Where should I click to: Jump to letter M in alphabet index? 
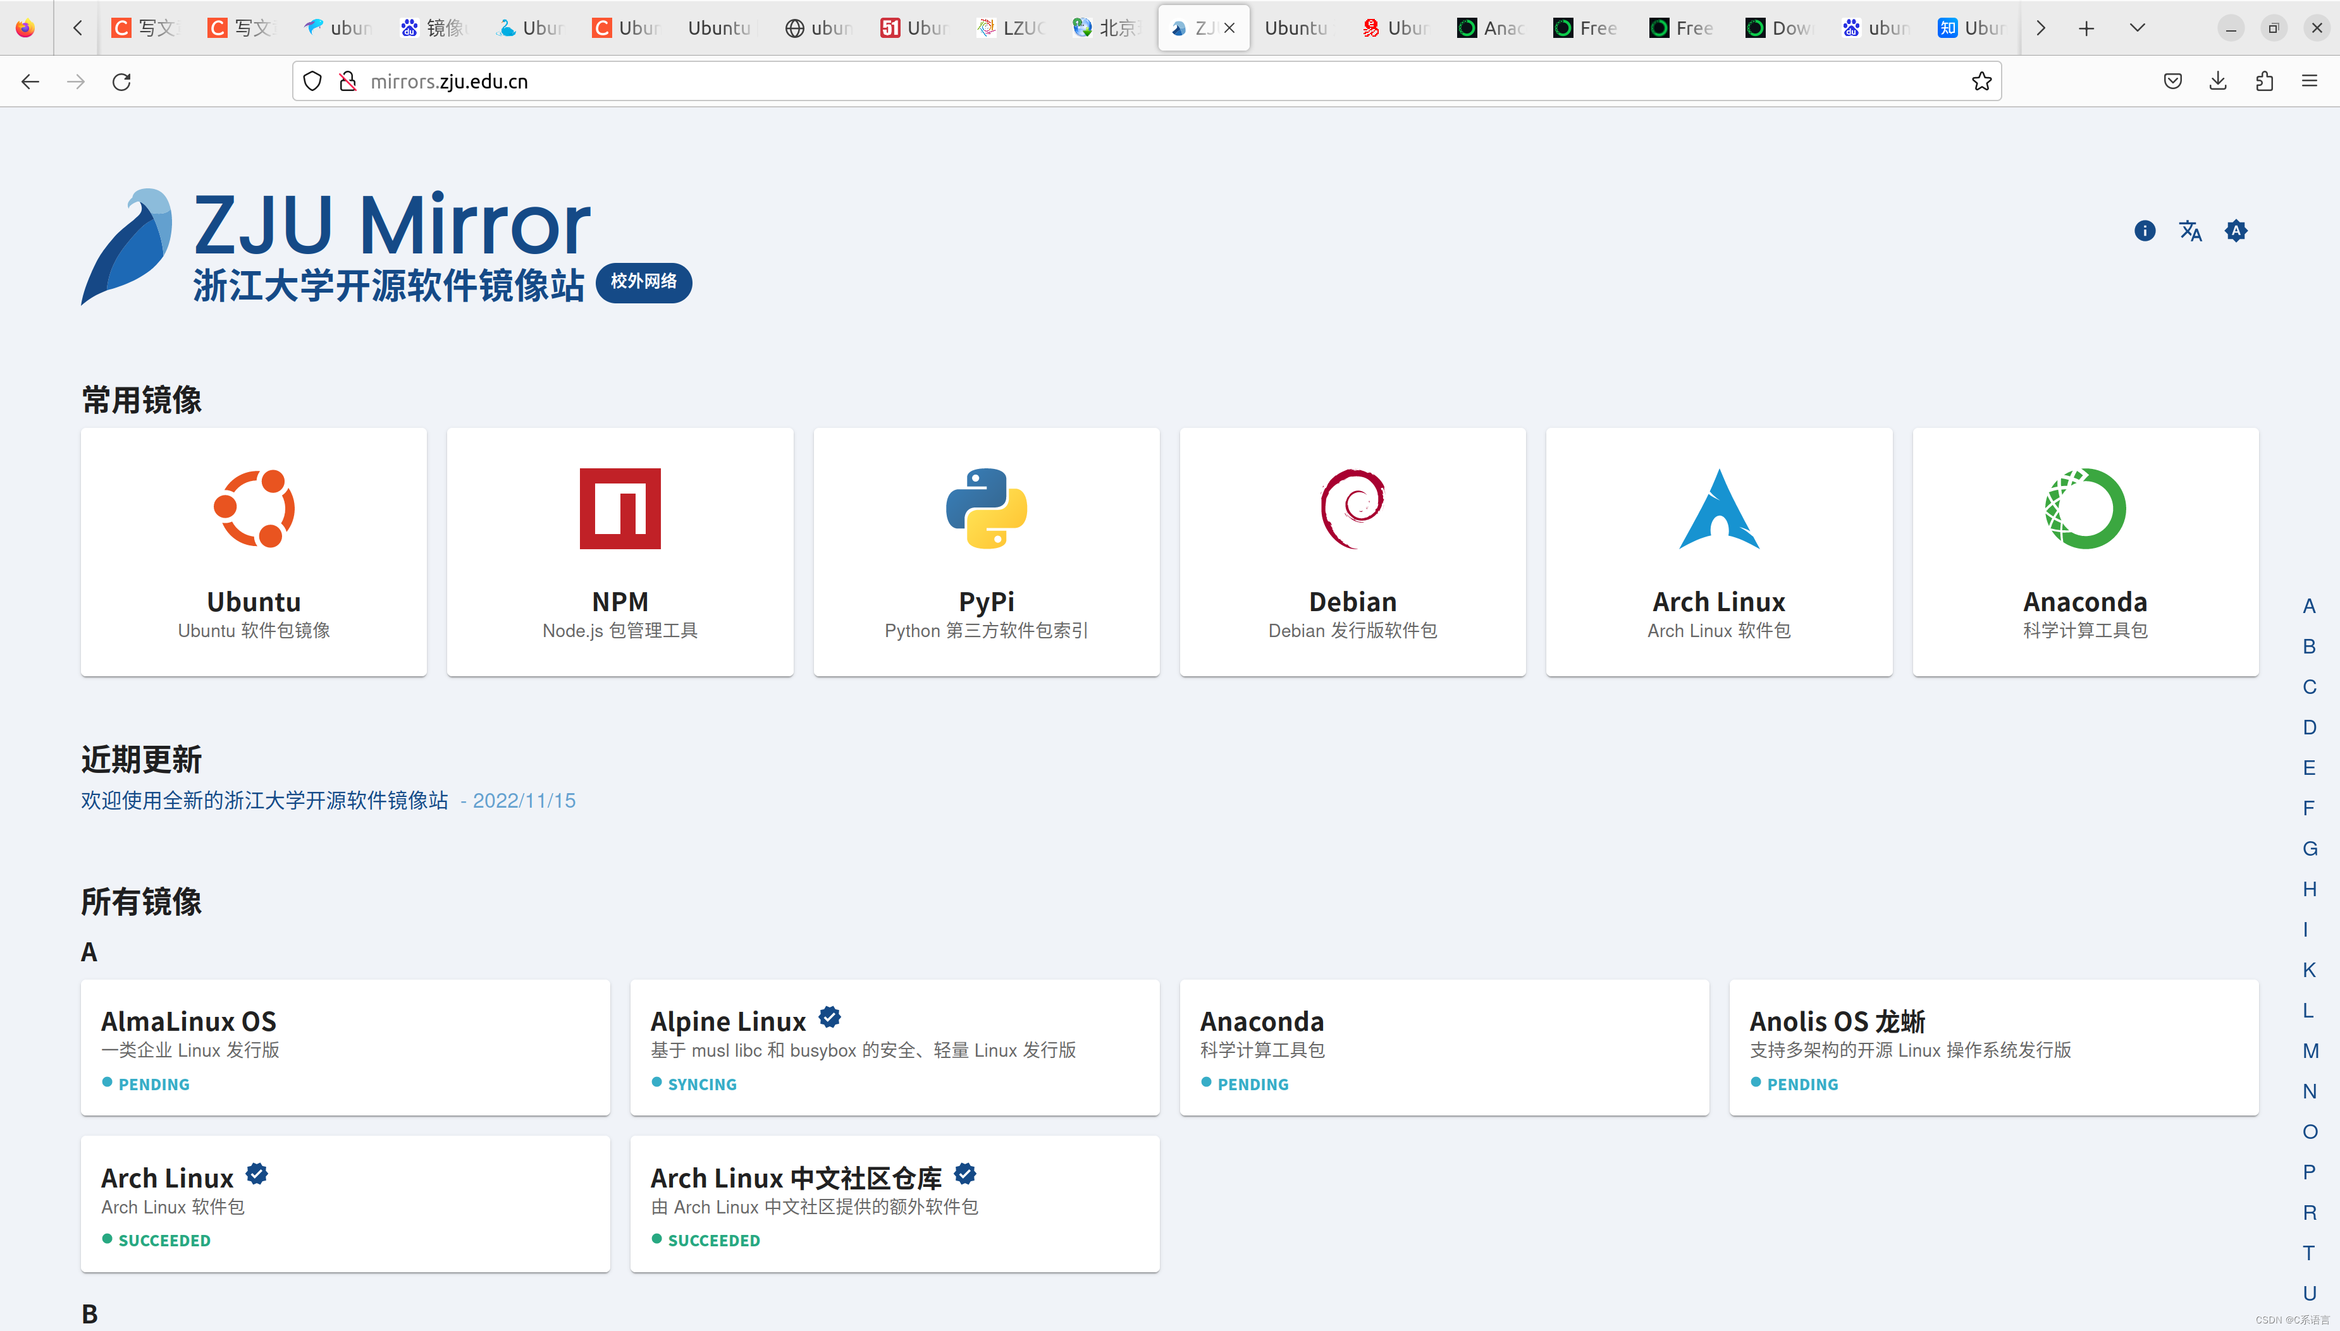tap(2310, 1051)
